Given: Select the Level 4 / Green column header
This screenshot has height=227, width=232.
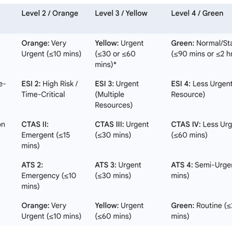Looking at the screenshot, I should pos(197,14).
